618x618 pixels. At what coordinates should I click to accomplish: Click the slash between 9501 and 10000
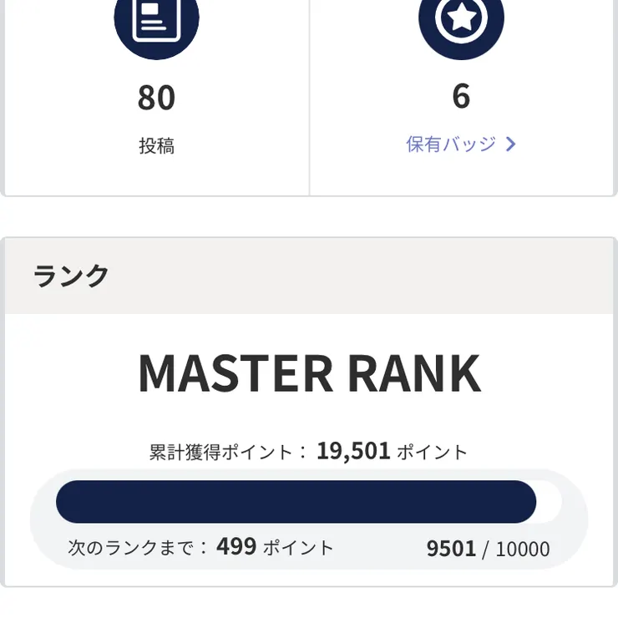click(485, 550)
